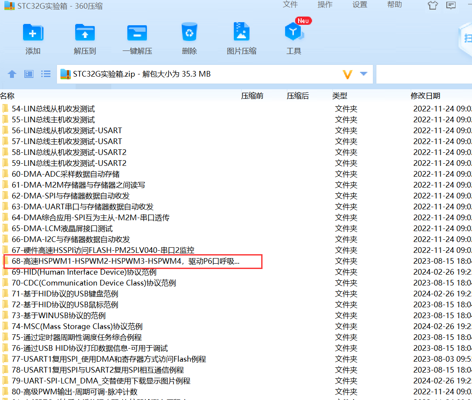The height and width of the screenshot is (400, 472).
Task: Select folder 79-UART-SPI-LCM_DMA_交替使用下载显示图片例程
Action: coord(101,381)
